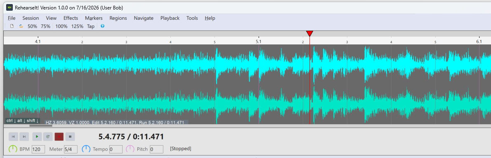The image size is (491, 158).
Task: Click the [Stopped] status text
Action: pyautogui.click(x=180, y=149)
